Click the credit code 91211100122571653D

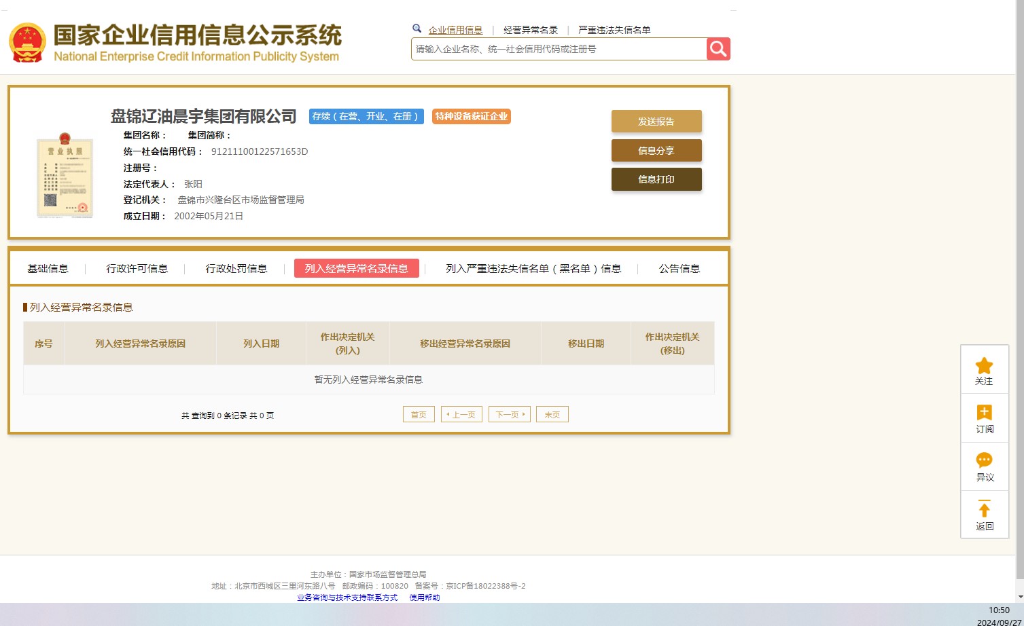click(x=260, y=151)
